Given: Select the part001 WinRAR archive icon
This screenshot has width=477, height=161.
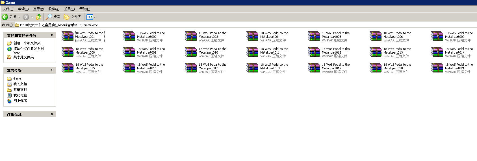Looking at the screenshot, I should 68,36.
